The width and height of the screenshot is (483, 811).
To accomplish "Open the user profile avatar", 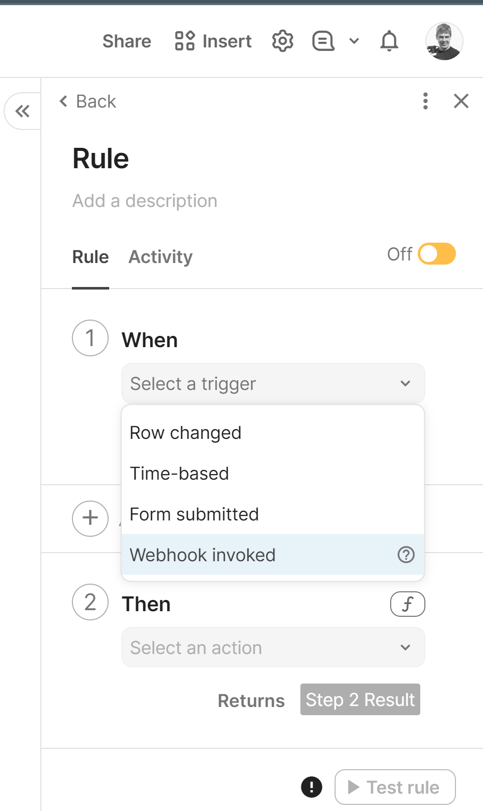I will 444,41.
